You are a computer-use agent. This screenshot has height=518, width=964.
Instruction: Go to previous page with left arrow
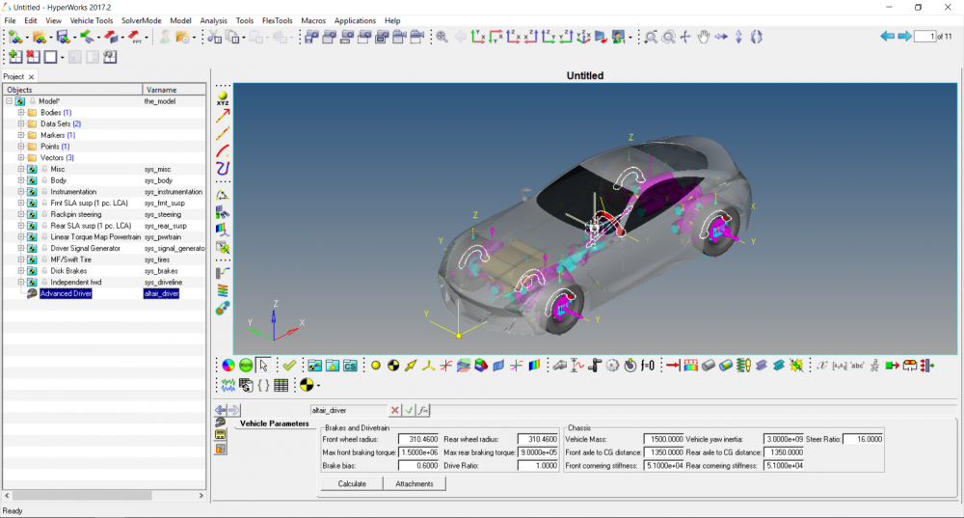tap(887, 37)
